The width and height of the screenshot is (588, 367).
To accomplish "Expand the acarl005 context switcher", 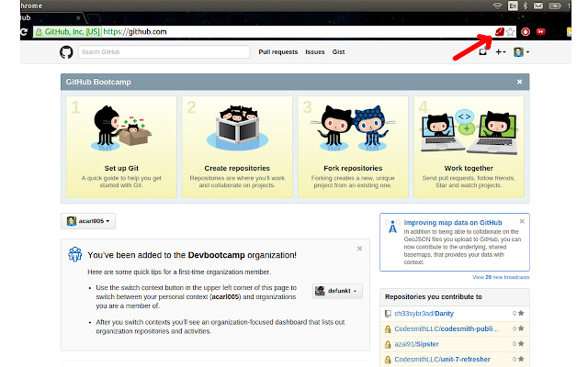I will 88,221.
